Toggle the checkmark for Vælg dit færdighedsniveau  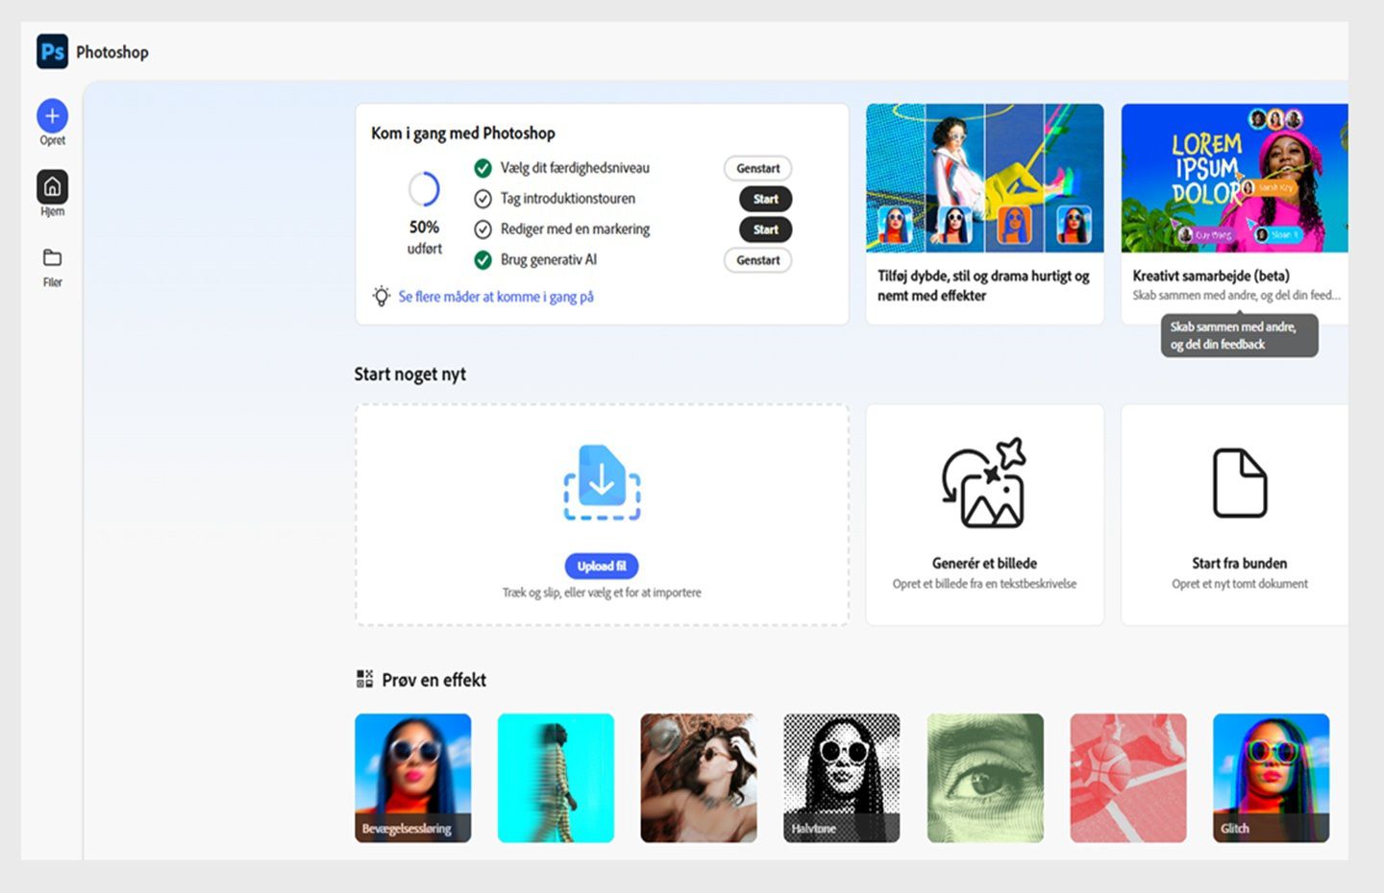click(x=482, y=168)
